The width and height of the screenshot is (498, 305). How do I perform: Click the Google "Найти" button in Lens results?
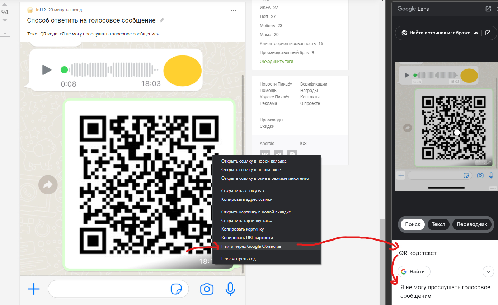pos(414,272)
